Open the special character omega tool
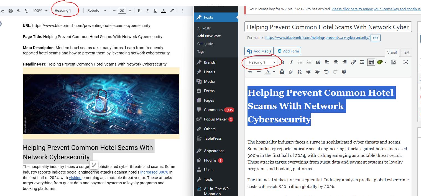This screenshot has height=196, width=421. coord(299,72)
